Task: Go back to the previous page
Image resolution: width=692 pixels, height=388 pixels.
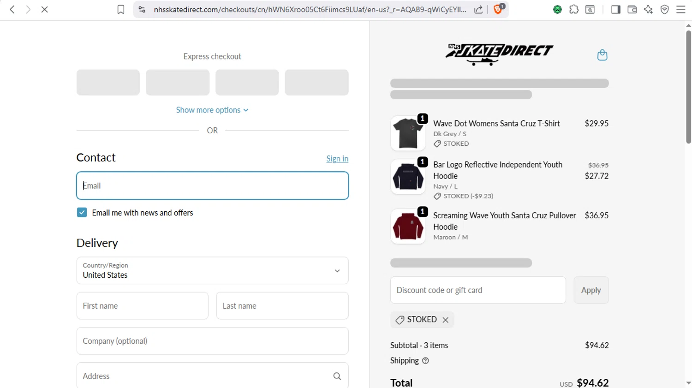Action: click(12, 9)
